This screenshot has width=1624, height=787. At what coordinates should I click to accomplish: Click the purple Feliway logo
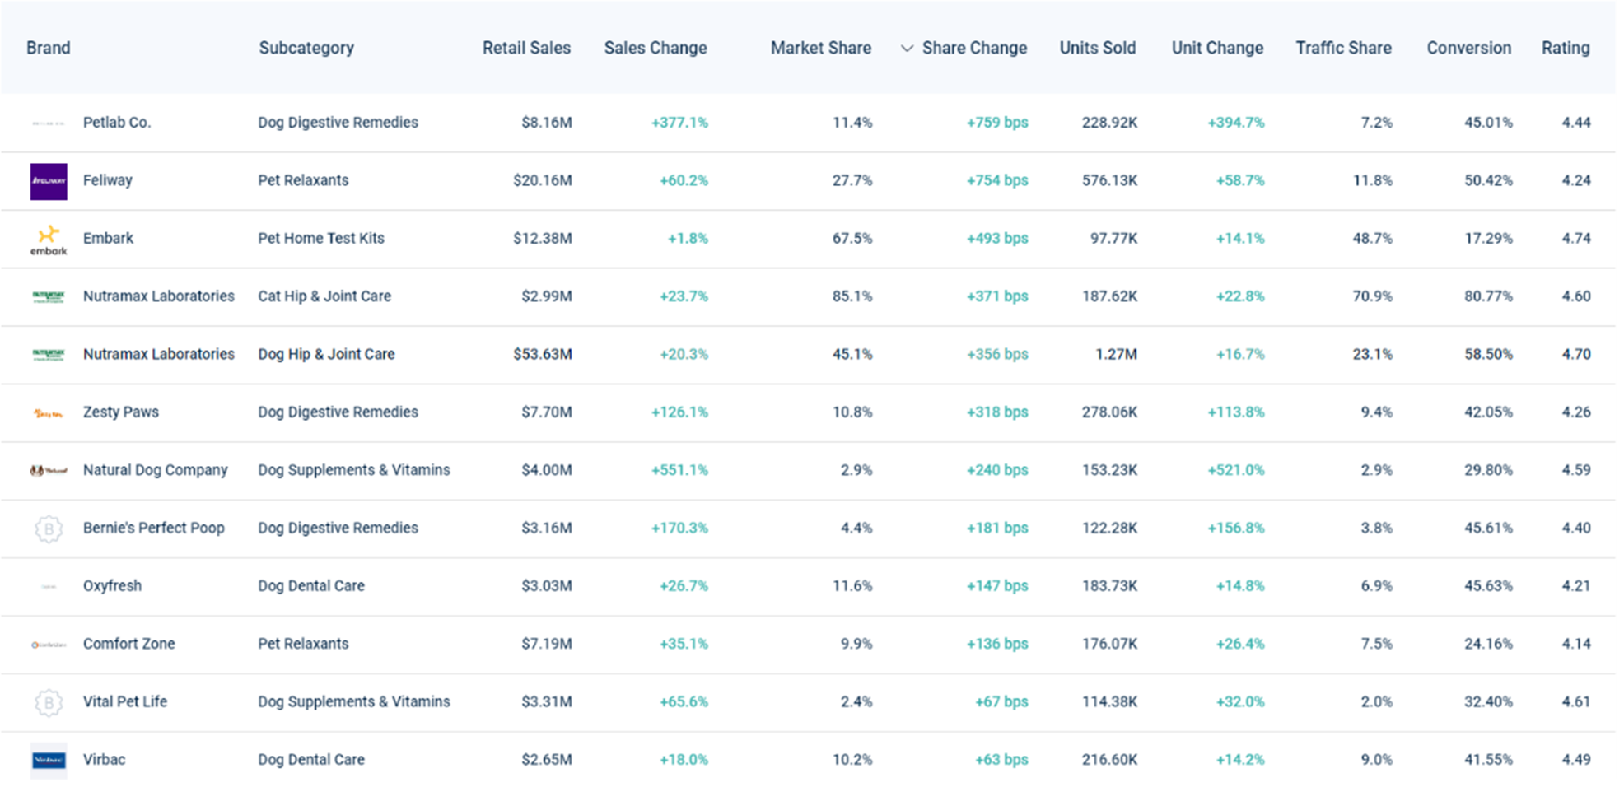[49, 181]
